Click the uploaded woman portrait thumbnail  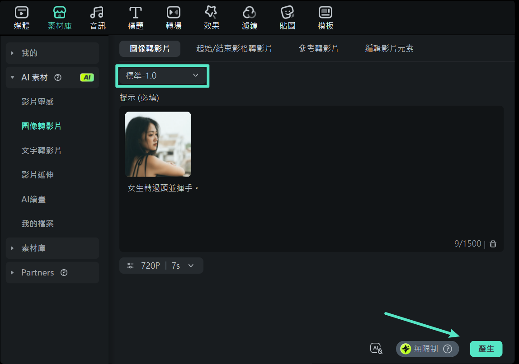(158, 144)
